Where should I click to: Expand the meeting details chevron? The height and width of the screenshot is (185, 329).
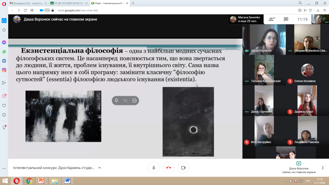pos(100,168)
